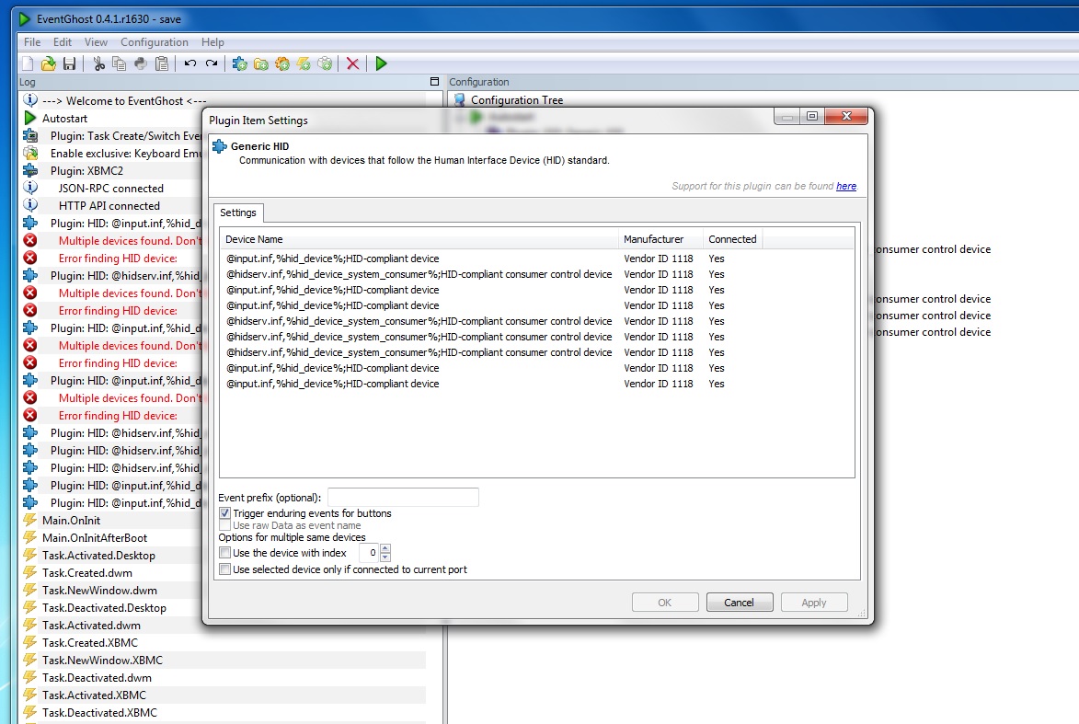Image resolution: width=1079 pixels, height=724 pixels.
Task: Open a configuration file with the folder icon
Action: (48, 64)
